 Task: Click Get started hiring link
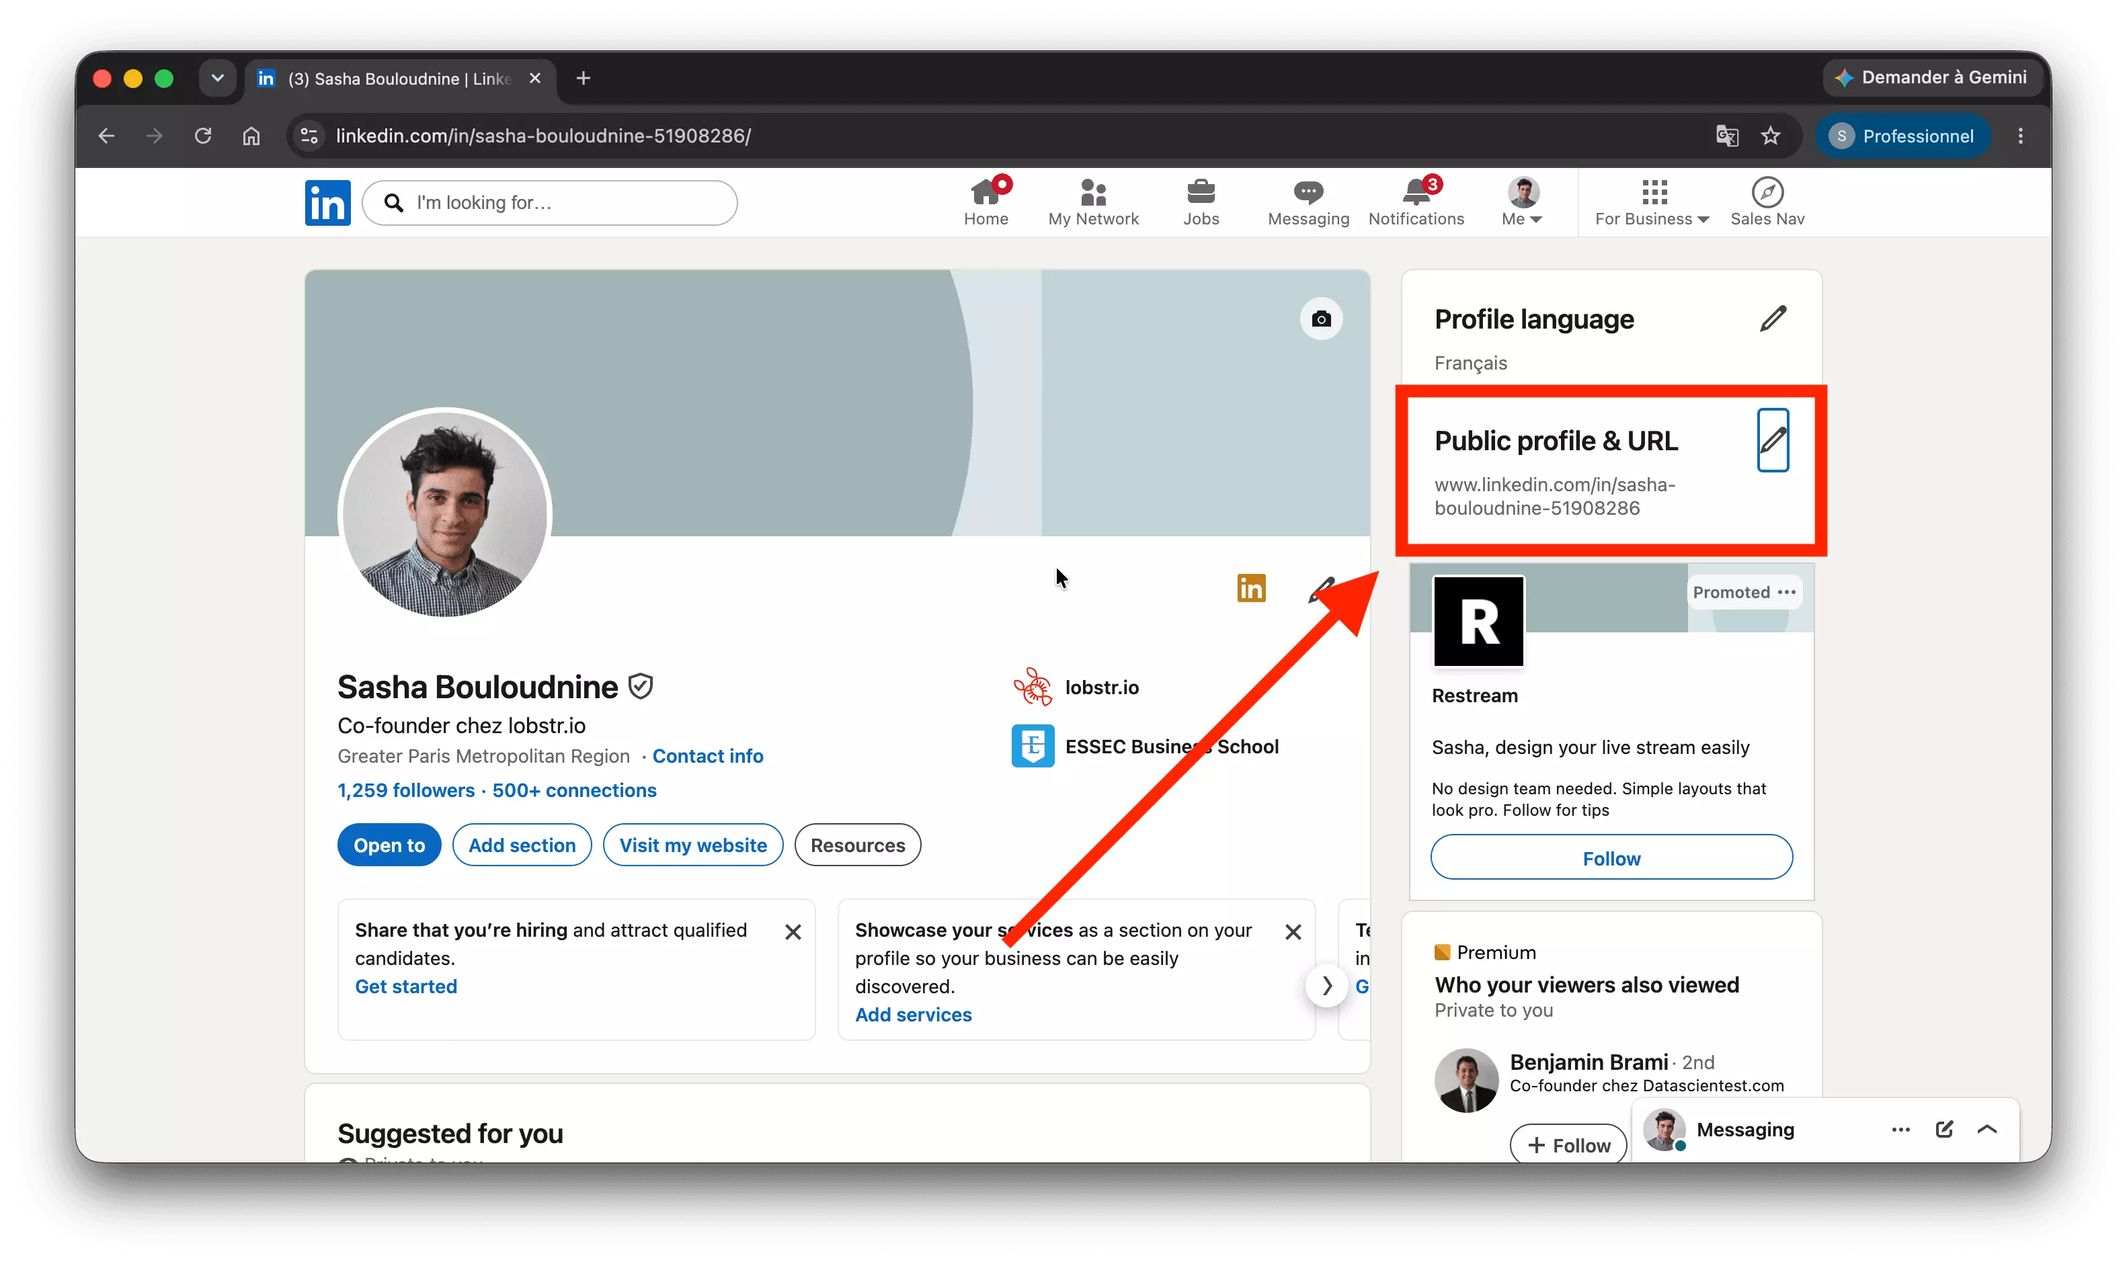coord(405,986)
